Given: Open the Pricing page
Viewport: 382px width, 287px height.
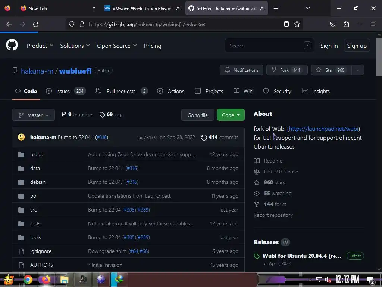Looking at the screenshot, I should point(153,46).
